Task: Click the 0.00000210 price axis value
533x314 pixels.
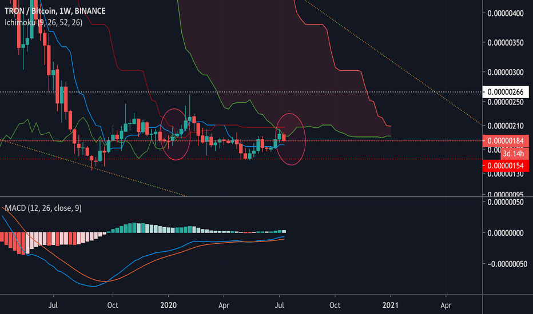Action: 506,126
